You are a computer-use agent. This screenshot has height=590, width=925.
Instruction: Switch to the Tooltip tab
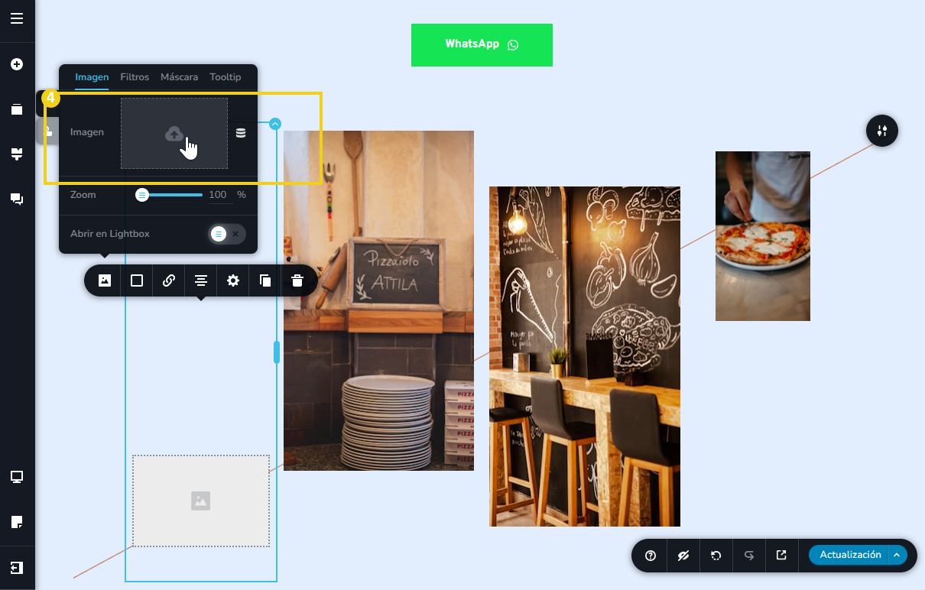(226, 77)
